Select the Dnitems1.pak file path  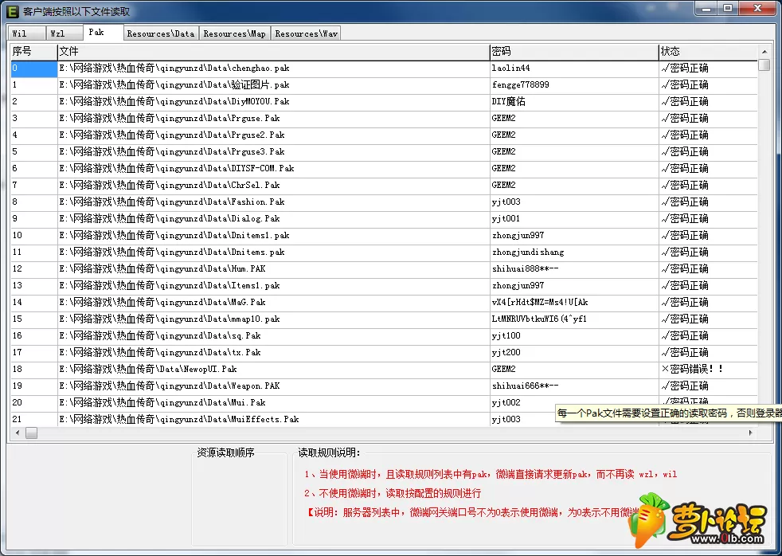coord(174,235)
